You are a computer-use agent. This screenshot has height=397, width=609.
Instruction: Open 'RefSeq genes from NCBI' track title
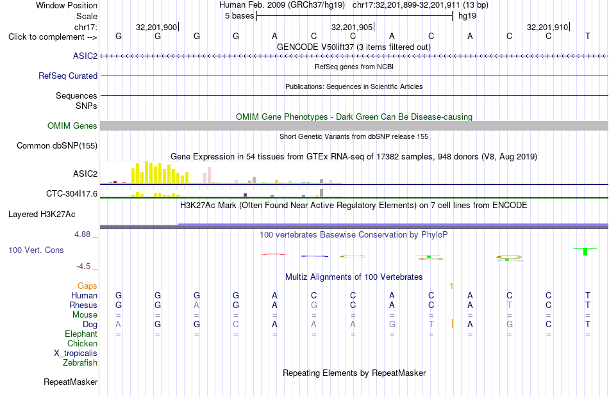[354, 67]
